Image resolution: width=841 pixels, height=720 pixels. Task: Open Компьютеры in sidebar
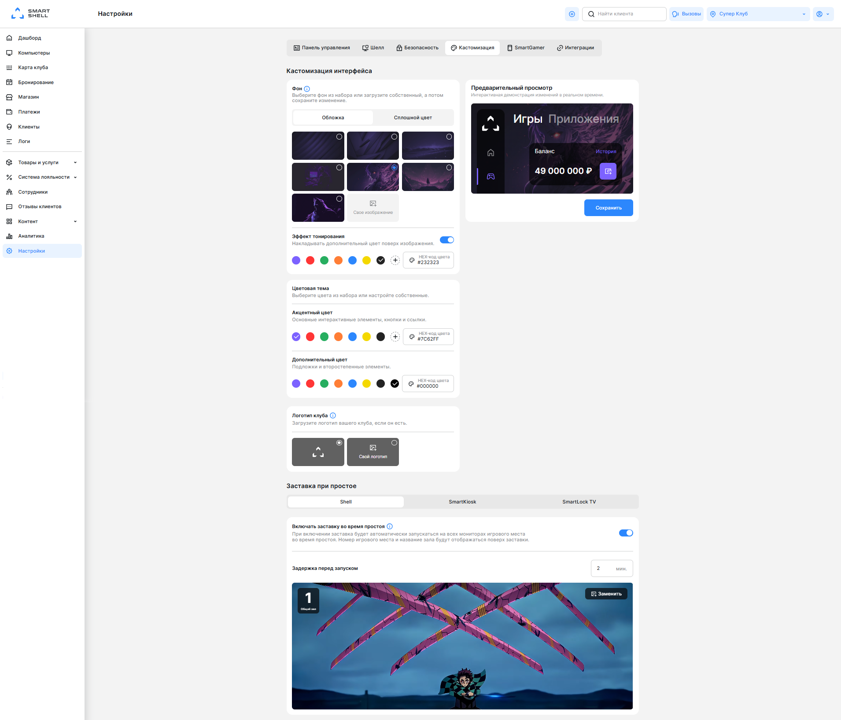42,53
